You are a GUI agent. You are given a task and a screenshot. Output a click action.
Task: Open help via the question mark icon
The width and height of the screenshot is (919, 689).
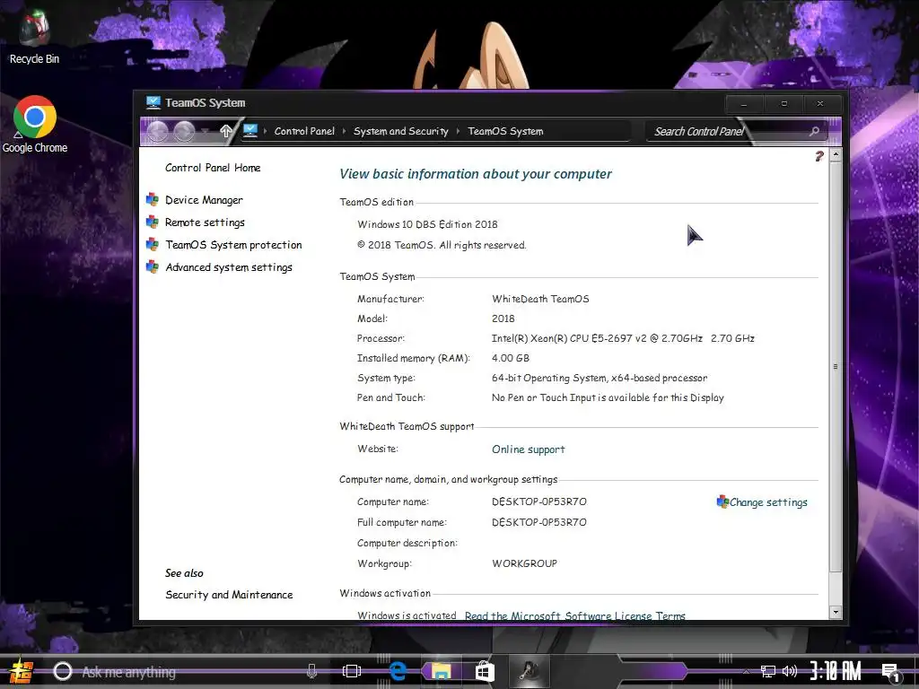[819, 156]
